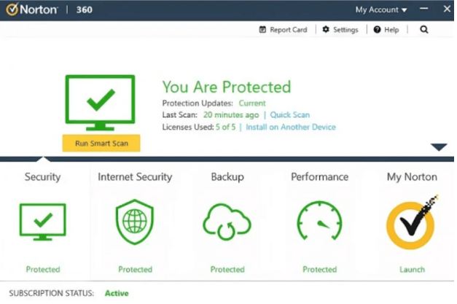Open the Settings text link

click(x=345, y=30)
